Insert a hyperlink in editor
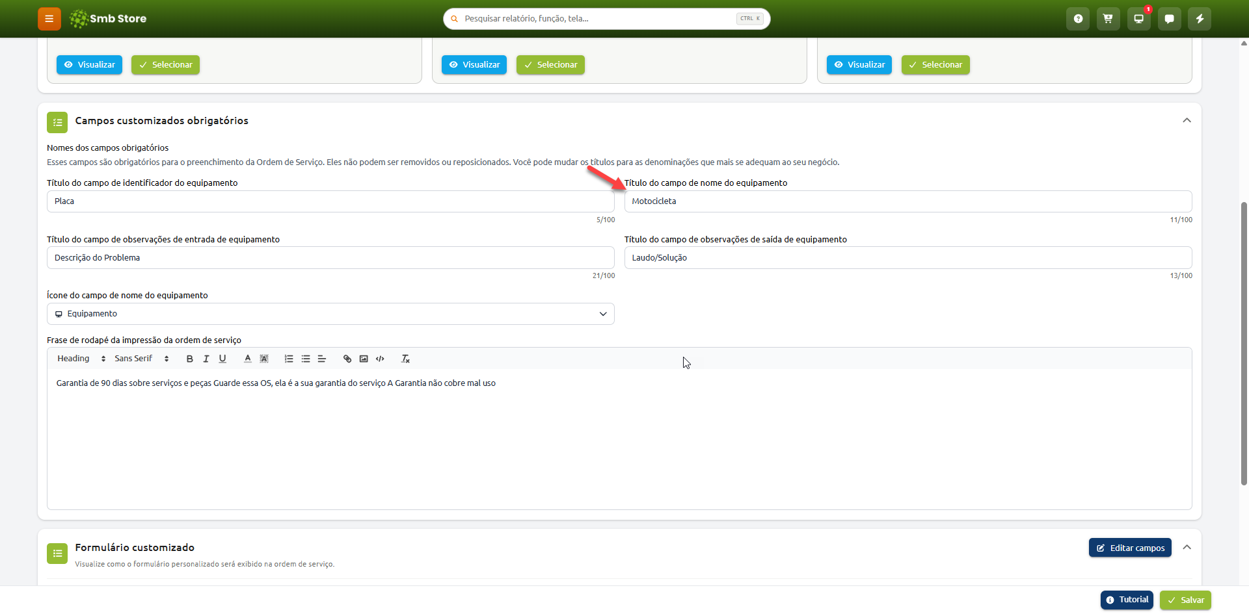 point(347,359)
